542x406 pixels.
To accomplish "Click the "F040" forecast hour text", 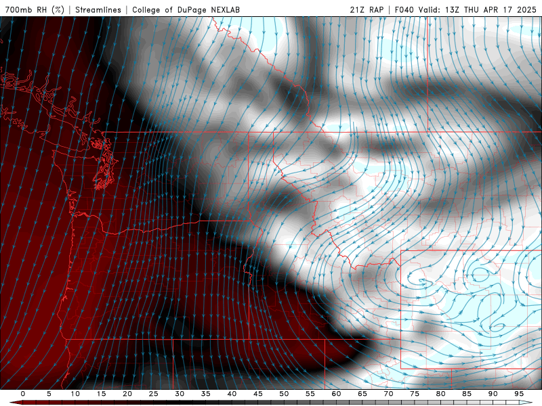I will [x=404, y=9].
